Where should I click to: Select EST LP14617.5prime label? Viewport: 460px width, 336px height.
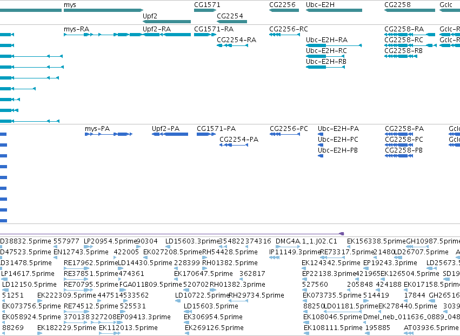pos(28,274)
